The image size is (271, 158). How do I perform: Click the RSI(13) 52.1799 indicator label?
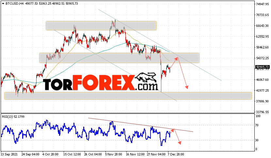click(13, 116)
